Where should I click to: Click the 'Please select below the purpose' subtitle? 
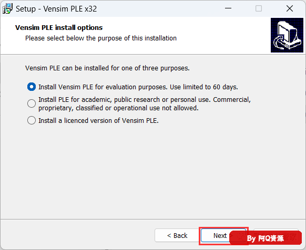click(x=101, y=38)
